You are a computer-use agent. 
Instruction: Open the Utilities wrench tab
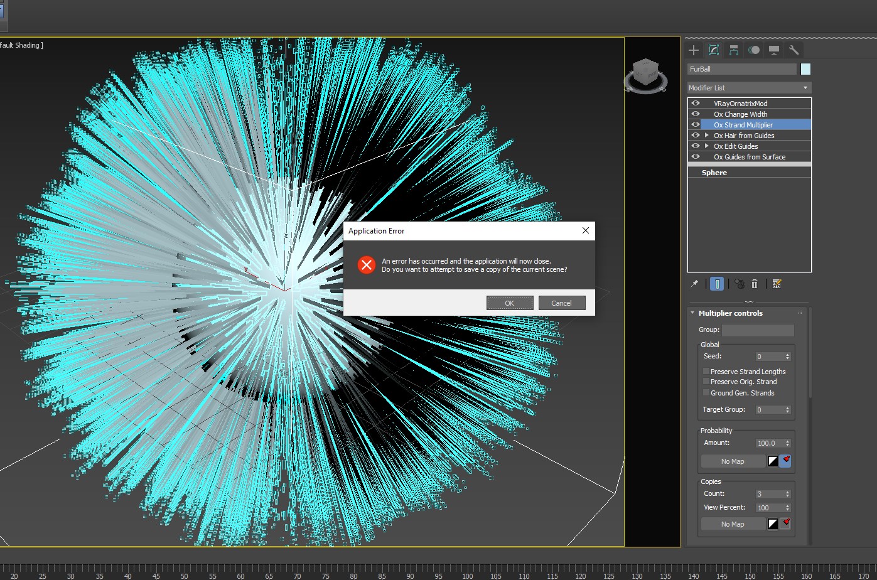pos(794,50)
